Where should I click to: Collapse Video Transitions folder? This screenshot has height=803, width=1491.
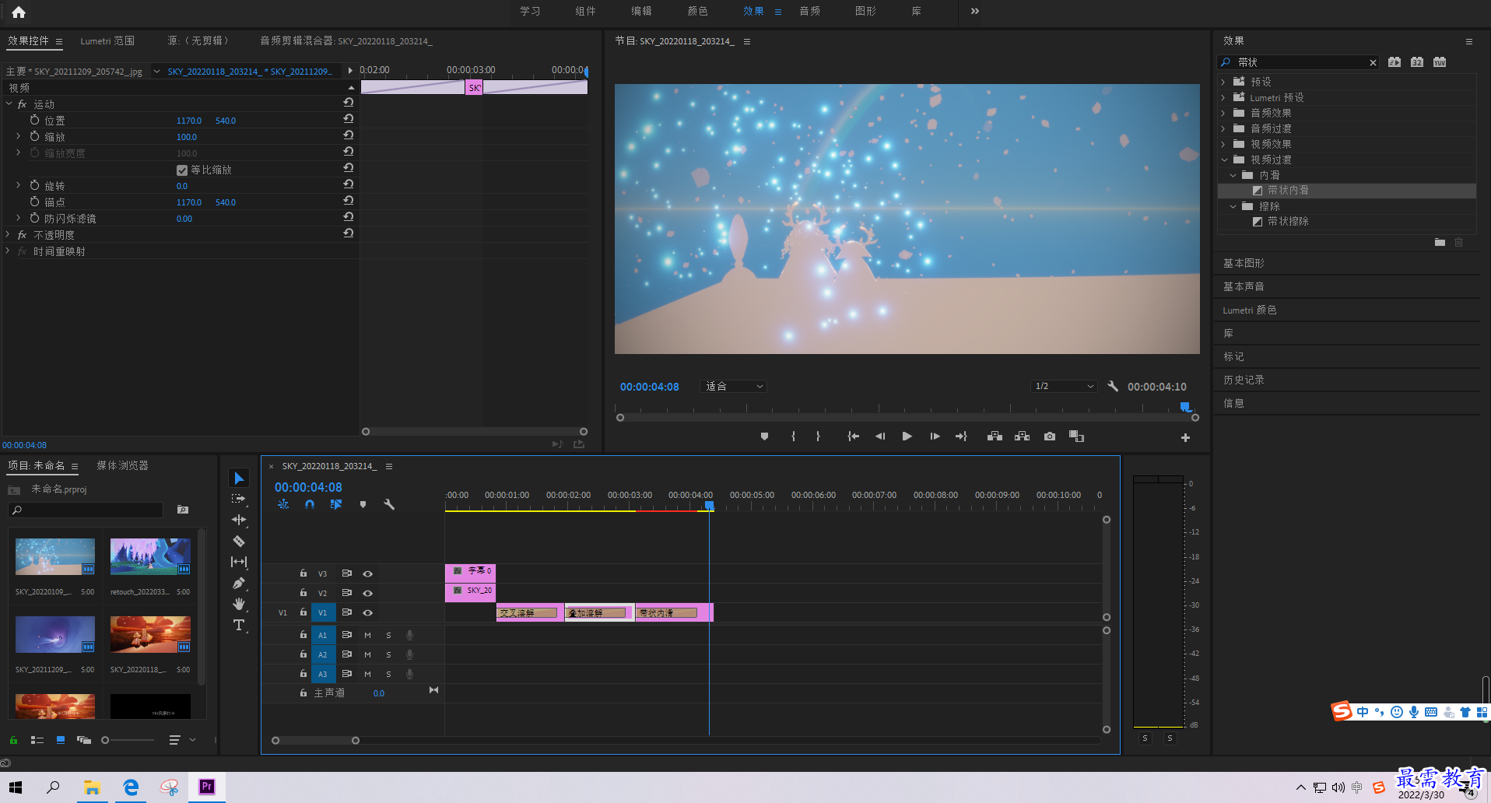click(1223, 160)
